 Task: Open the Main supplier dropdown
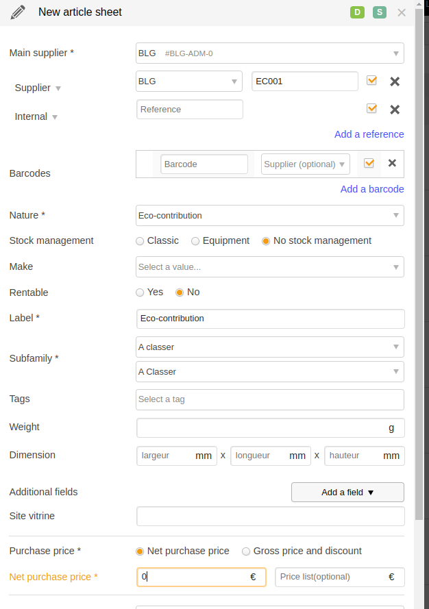(270, 53)
